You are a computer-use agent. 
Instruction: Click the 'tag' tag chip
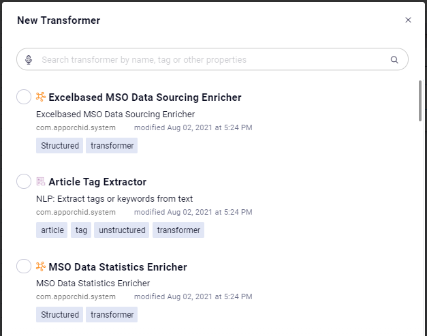pos(82,230)
